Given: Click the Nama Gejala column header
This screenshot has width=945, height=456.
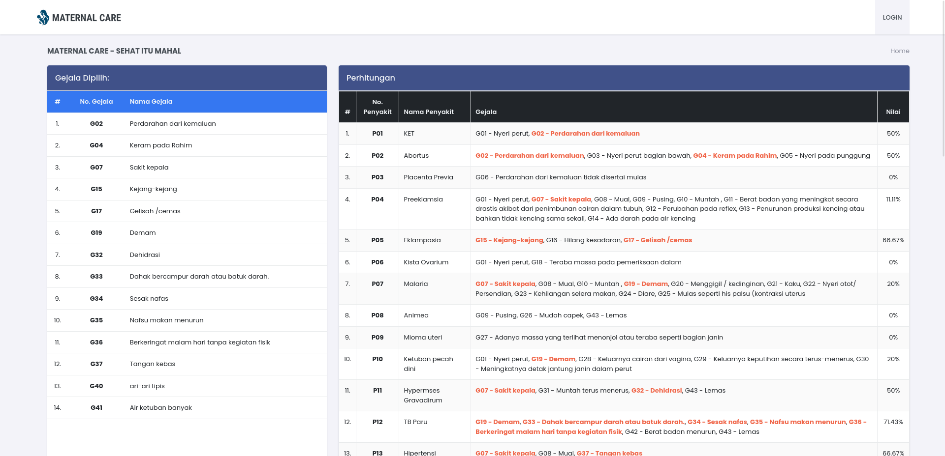Looking at the screenshot, I should tap(151, 102).
